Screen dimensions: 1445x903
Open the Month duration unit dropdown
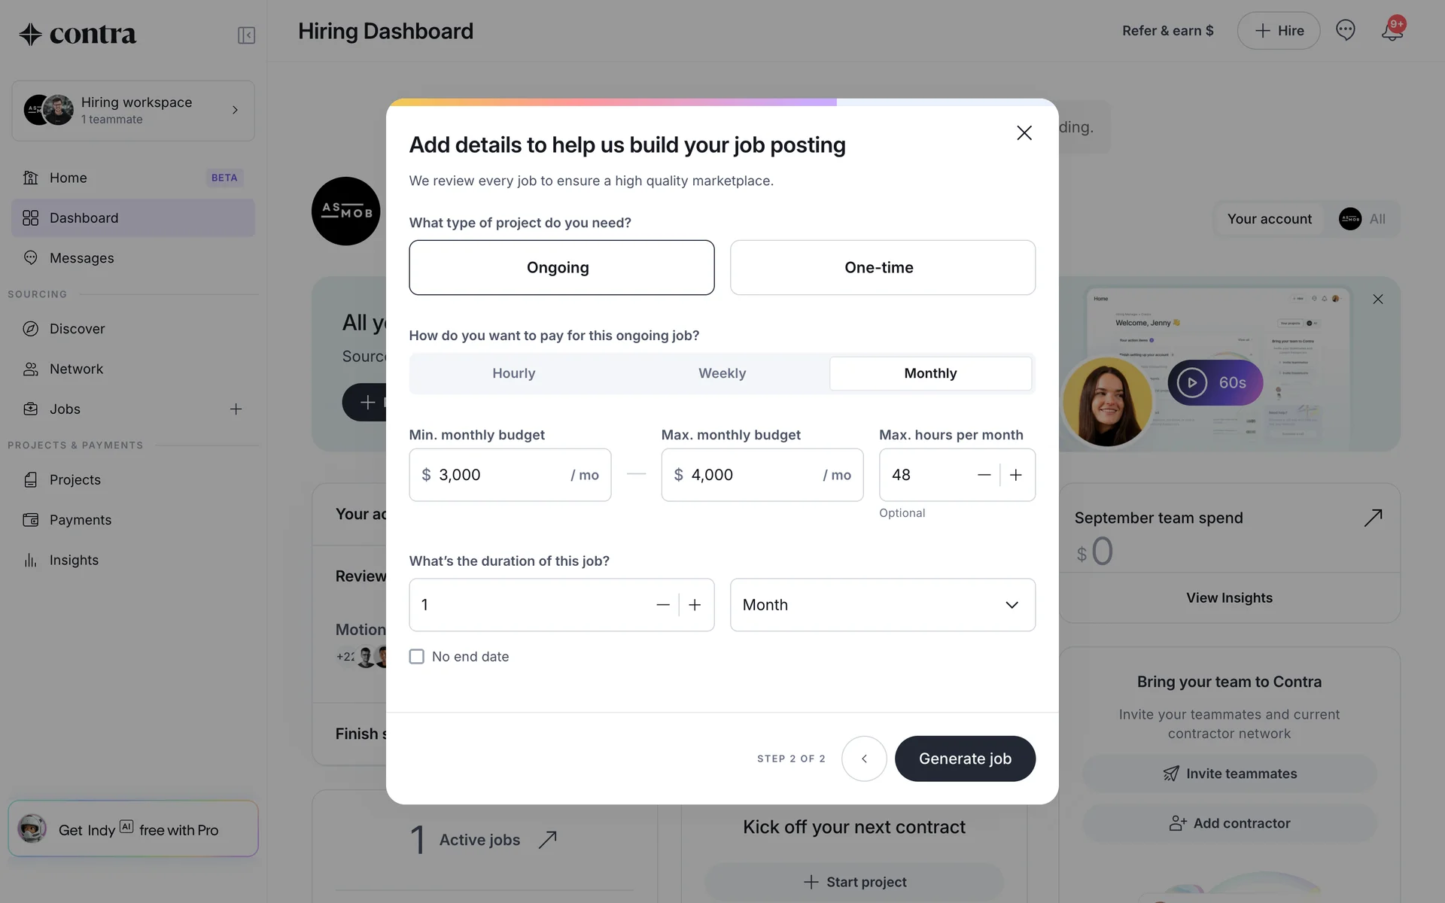882,605
